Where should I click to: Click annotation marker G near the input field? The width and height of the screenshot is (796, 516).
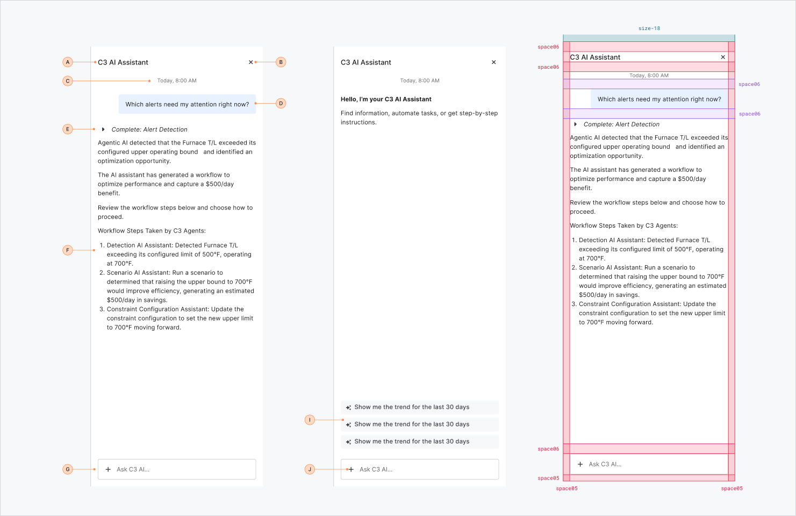[68, 469]
